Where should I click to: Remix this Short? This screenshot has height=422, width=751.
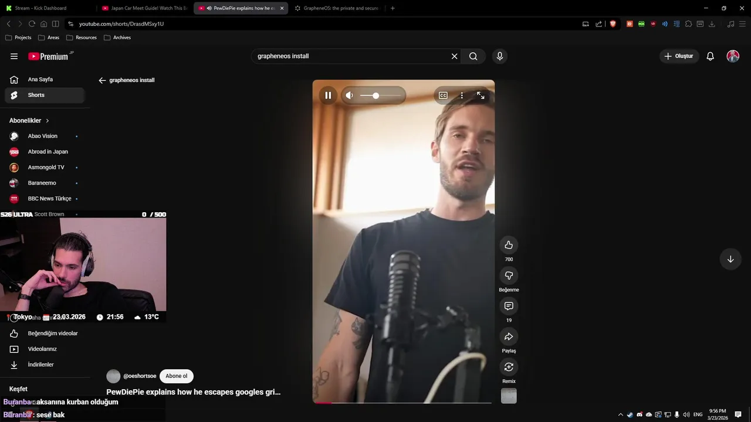[509, 367]
